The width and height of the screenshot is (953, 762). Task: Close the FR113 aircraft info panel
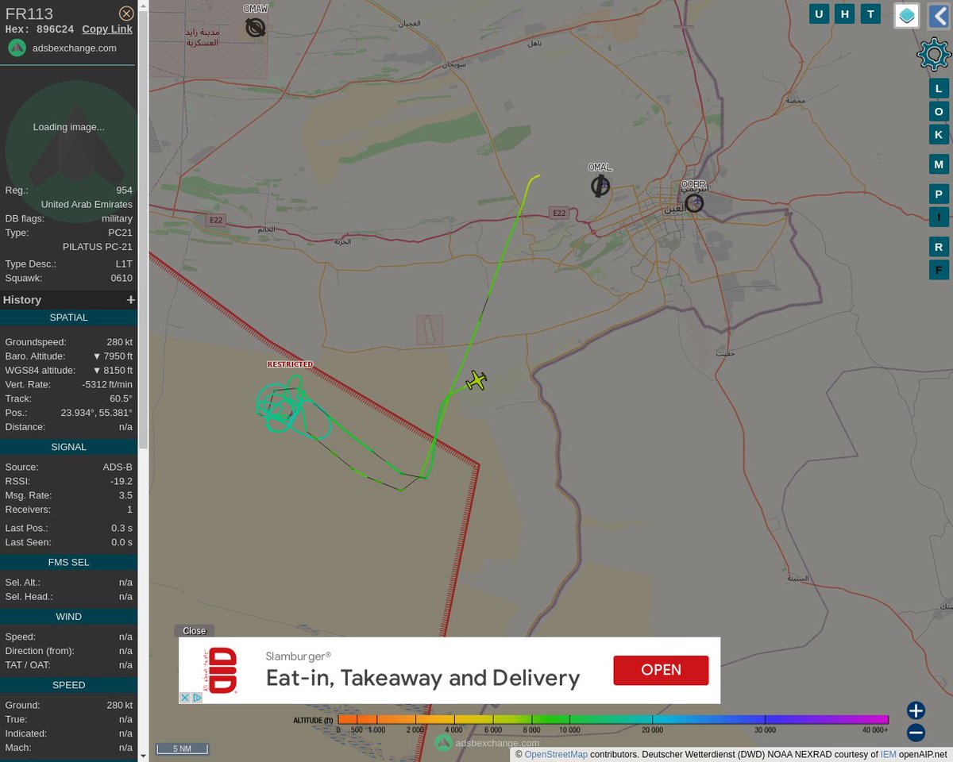tap(126, 13)
